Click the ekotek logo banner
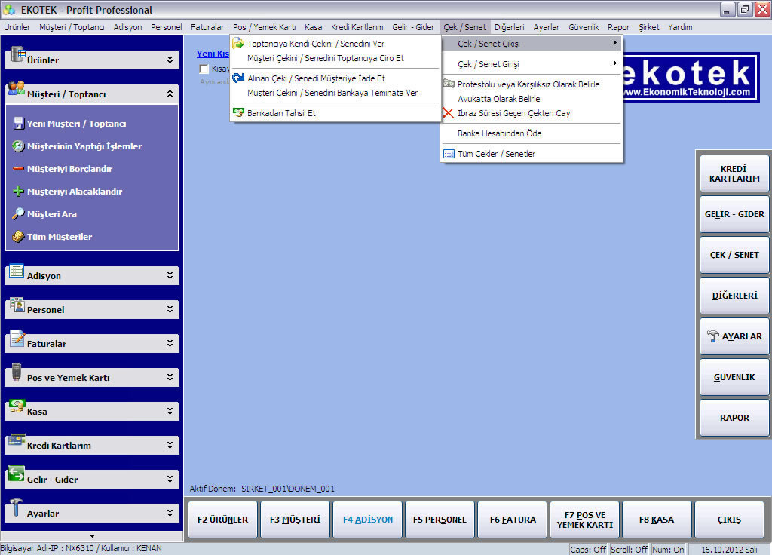Screen dimensions: 772x555 [x=691, y=77]
